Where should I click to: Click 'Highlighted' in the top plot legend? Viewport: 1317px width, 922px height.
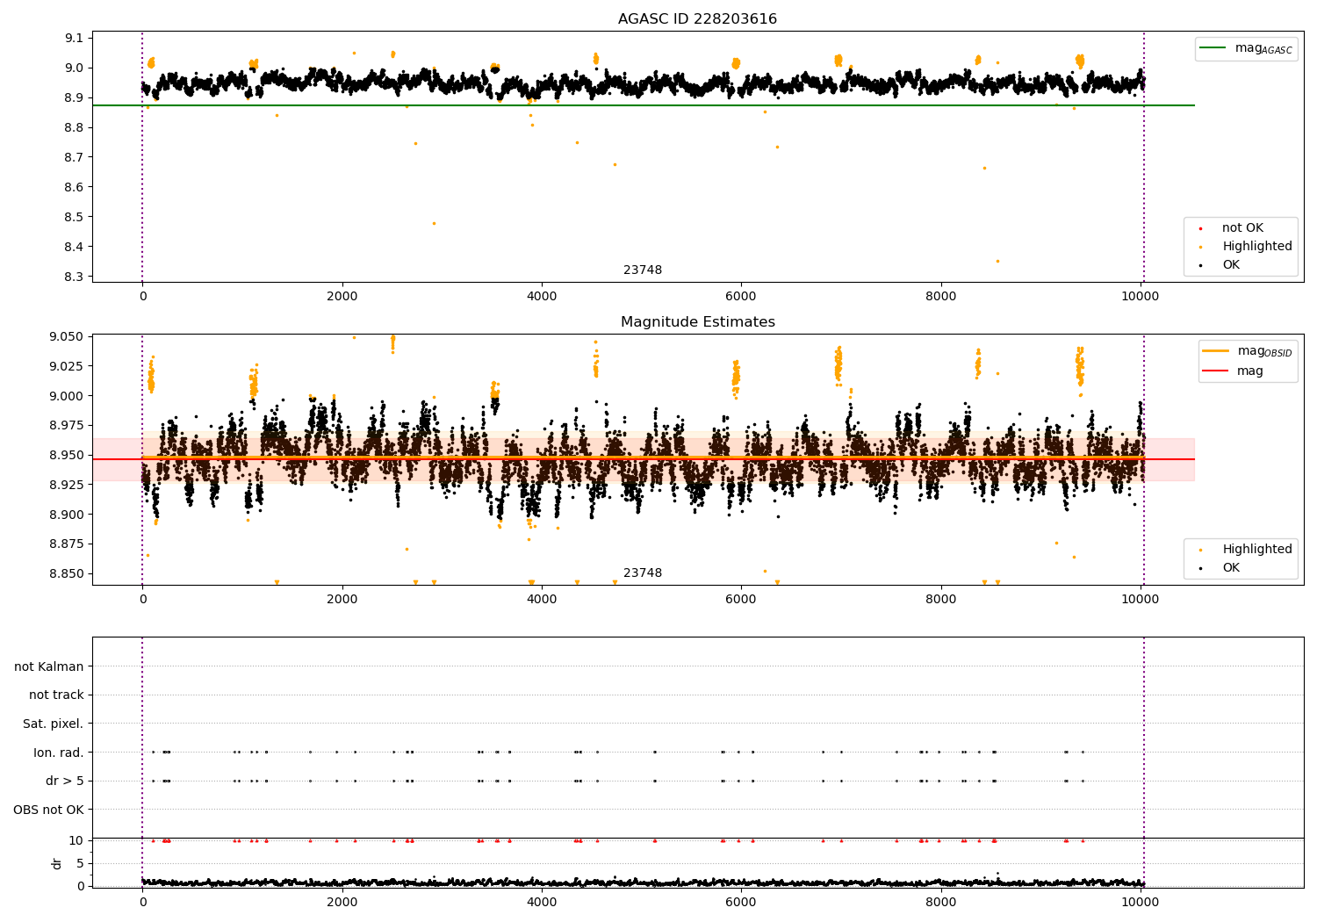click(1257, 247)
